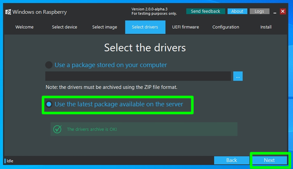Image resolution: width=293 pixels, height=169 pixels.
Task: Click the green checkmark status icon
Action: (57, 129)
